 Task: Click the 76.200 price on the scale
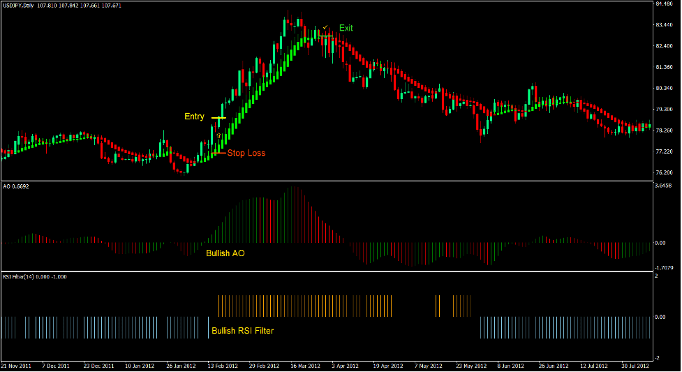pyautogui.click(x=664, y=172)
